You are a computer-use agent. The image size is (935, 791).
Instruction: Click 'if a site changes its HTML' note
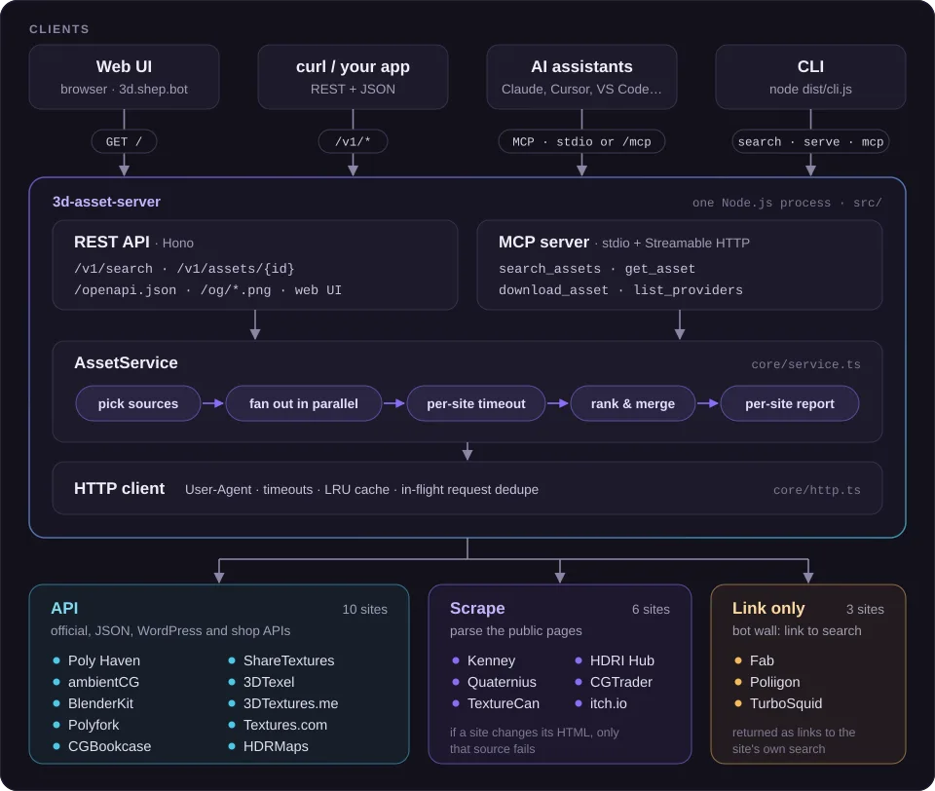coord(535,740)
